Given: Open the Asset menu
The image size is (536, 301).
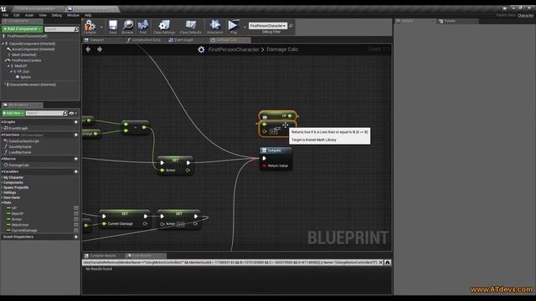Looking at the screenshot, I should click(29, 15).
